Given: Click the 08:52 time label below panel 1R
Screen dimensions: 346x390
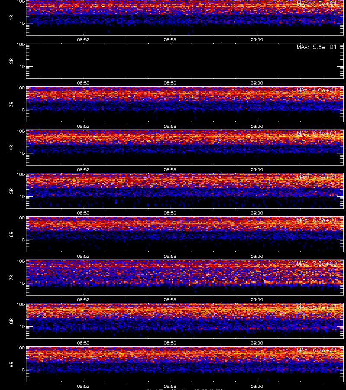Looking at the screenshot, I should coord(83,40).
